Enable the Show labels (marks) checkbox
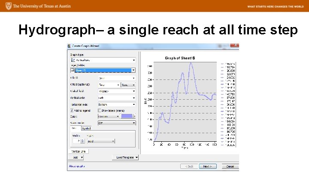This screenshot has width=309, height=174. tap(99, 110)
